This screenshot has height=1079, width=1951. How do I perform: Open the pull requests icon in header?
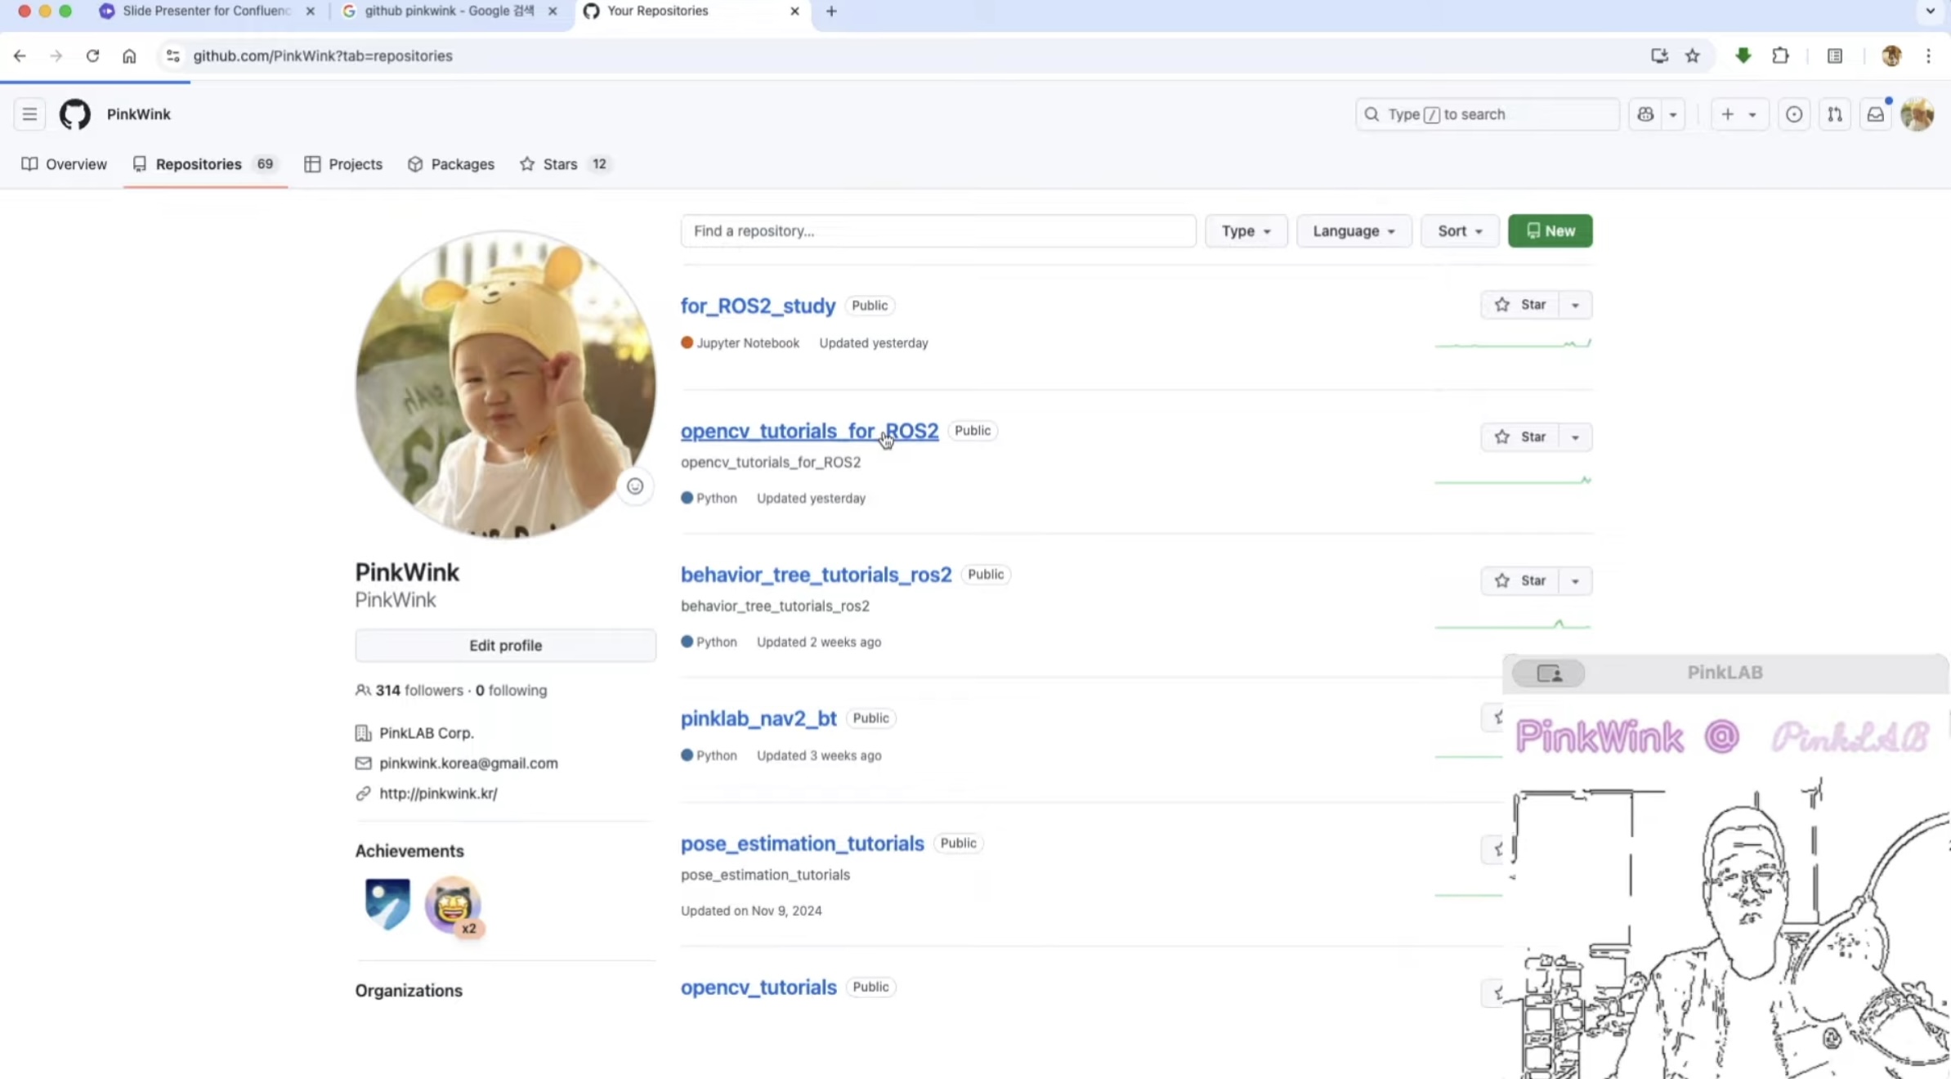1834,114
